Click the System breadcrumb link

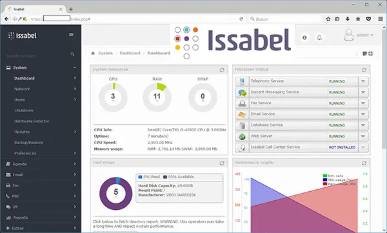point(105,53)
